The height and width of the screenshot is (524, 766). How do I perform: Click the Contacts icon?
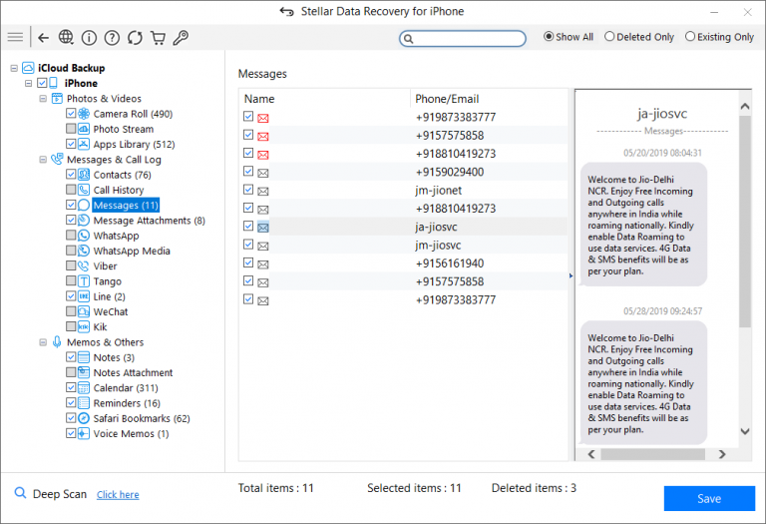tap(84, 175)
